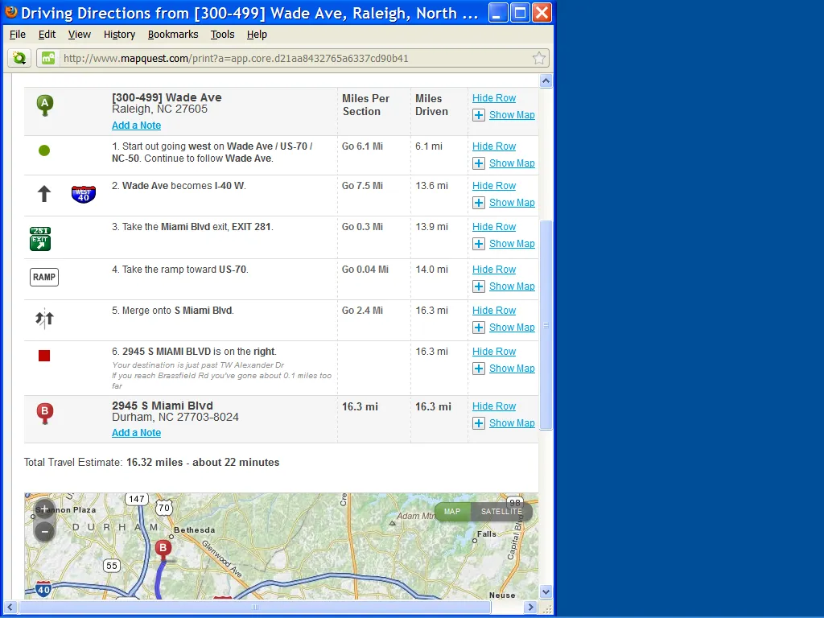Click red destination marker B on map
824x618 pixels.
[163, 550]
